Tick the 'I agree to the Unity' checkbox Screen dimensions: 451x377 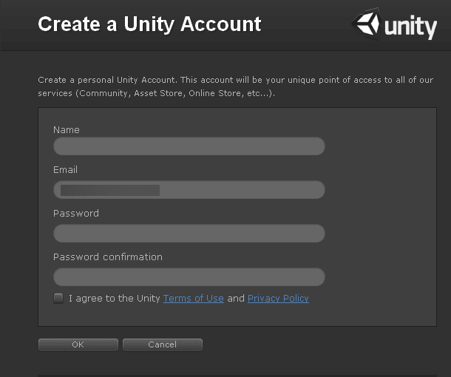[58, 299]
